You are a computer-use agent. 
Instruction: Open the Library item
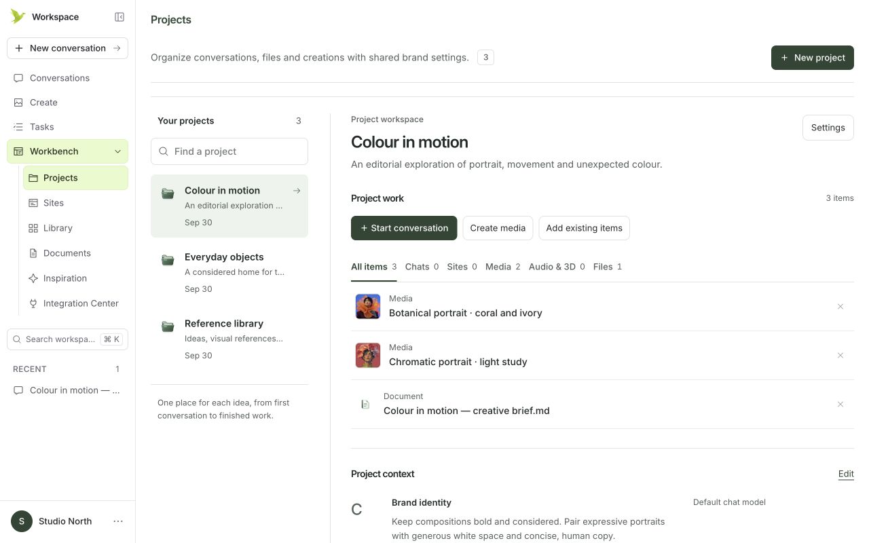click(75, 228)
